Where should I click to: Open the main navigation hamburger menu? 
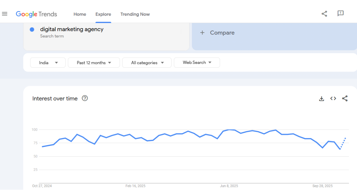click(x=4, y=14)
